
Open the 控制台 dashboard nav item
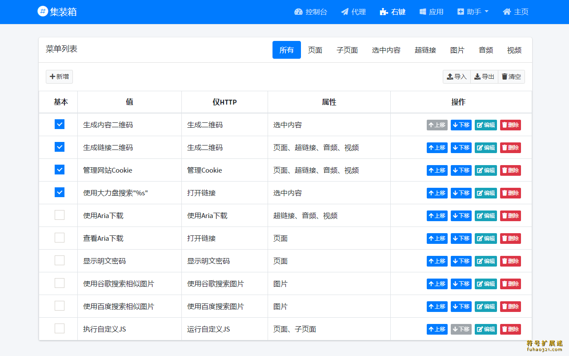click(x=311, y=12)
